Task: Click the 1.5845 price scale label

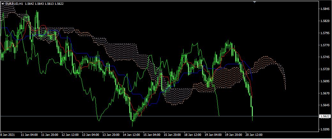Action: (x=324, y=9)
